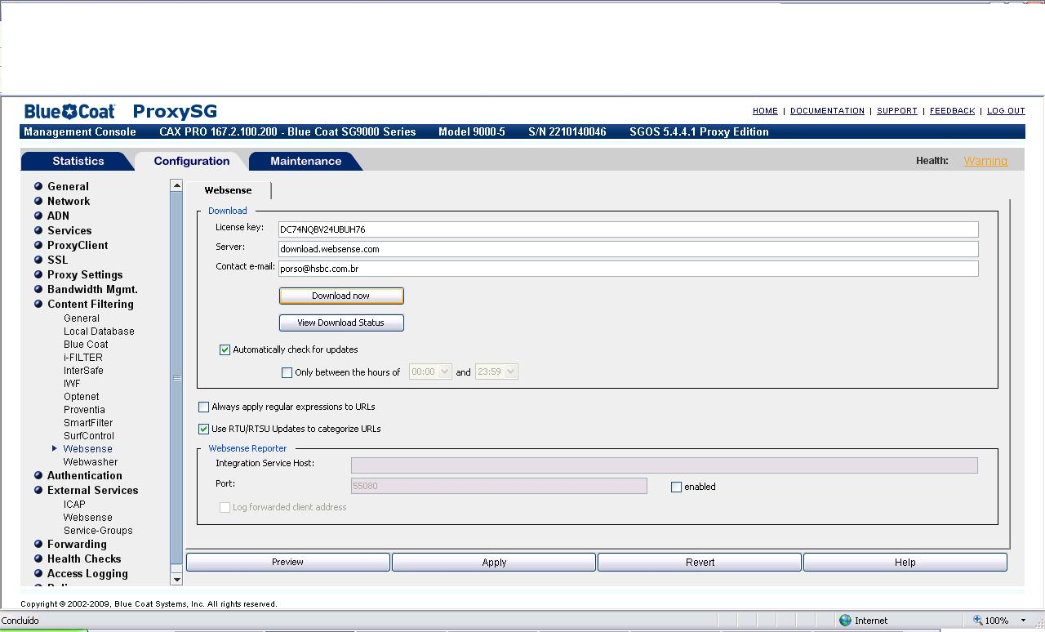Viewport: 1045px width, 632px height.
Task: Click the sidebar scroll down arrow
Action: (176, 579)
